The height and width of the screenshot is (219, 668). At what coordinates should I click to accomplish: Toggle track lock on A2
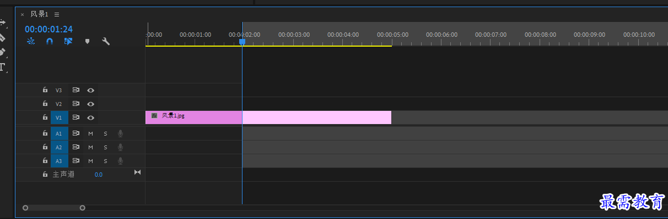pos(45,147)
